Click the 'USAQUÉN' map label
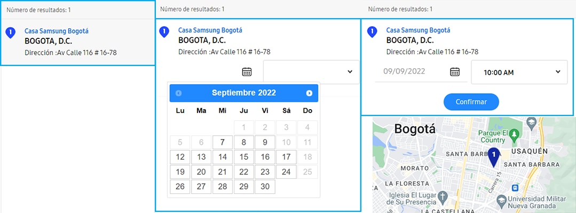The width and height of the screenshot is (576, 213). click(x=530, y=151)
